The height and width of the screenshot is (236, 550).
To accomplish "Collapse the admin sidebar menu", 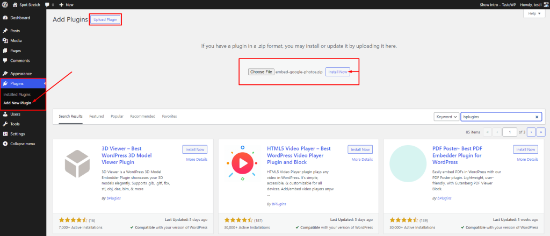I will (23, 144).
